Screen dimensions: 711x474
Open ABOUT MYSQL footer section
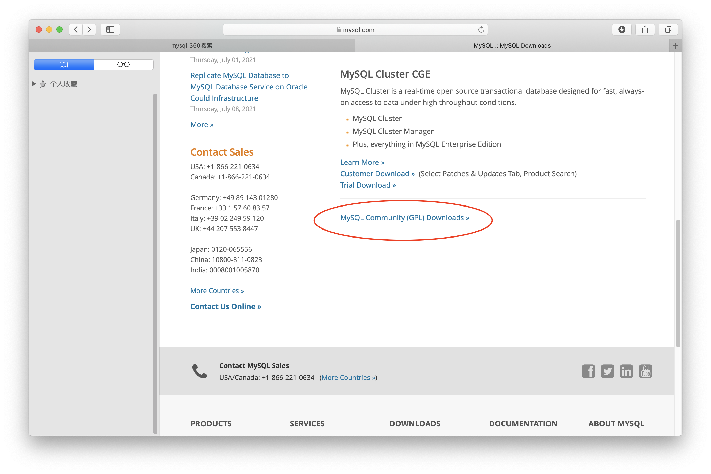(x=616, y=424)
